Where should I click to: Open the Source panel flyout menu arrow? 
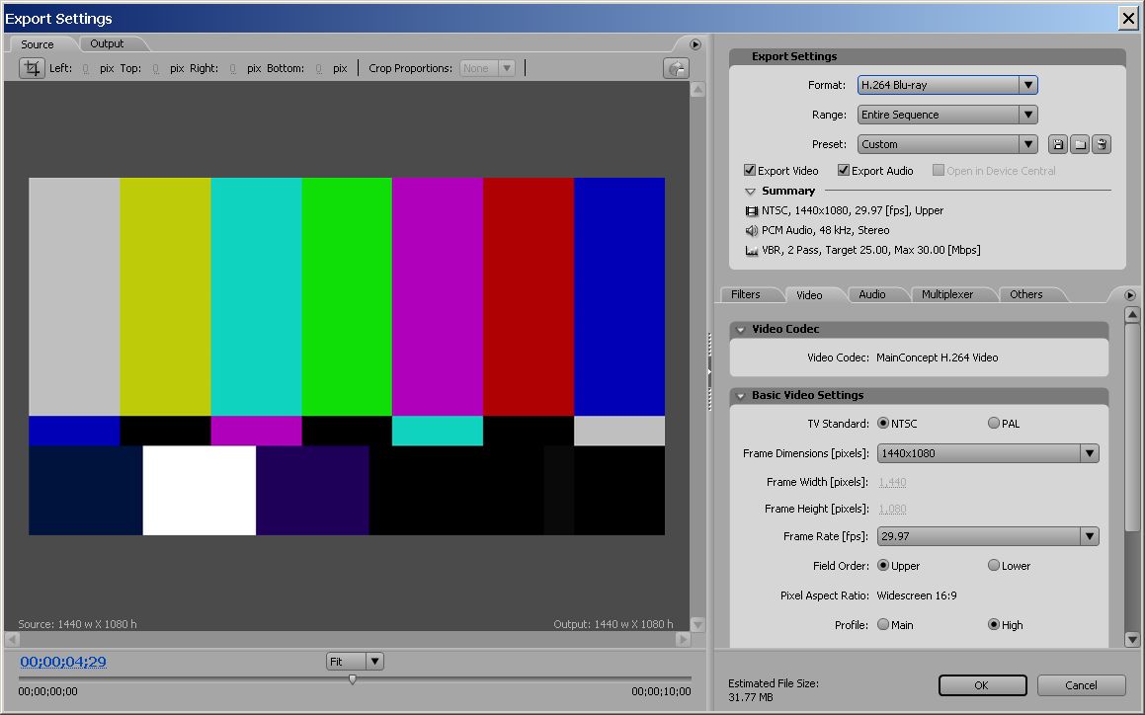(x=695, y=44)
